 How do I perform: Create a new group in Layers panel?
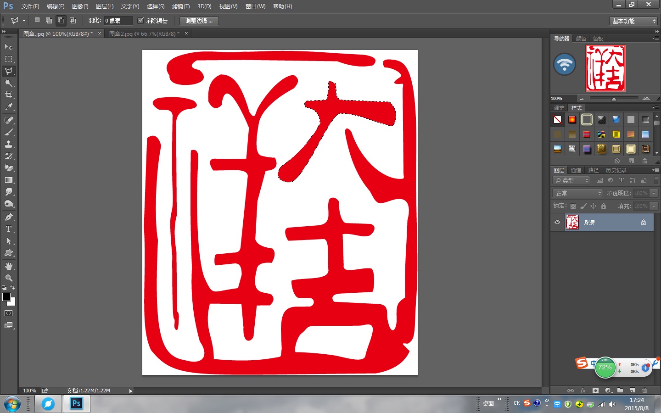click(x=620, y=391)
